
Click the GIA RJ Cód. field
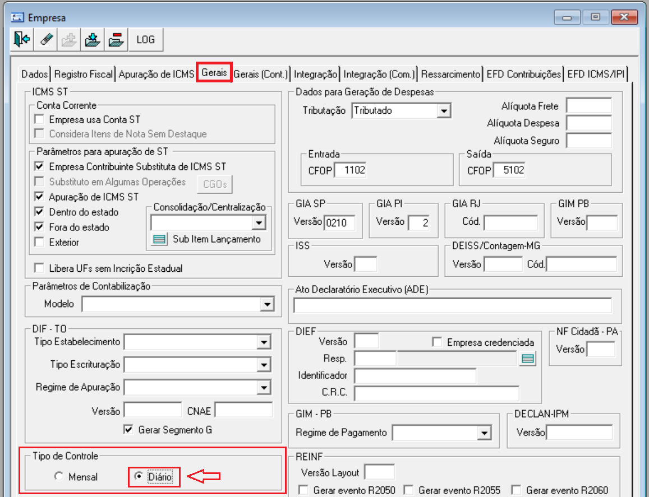coord(511,222)
